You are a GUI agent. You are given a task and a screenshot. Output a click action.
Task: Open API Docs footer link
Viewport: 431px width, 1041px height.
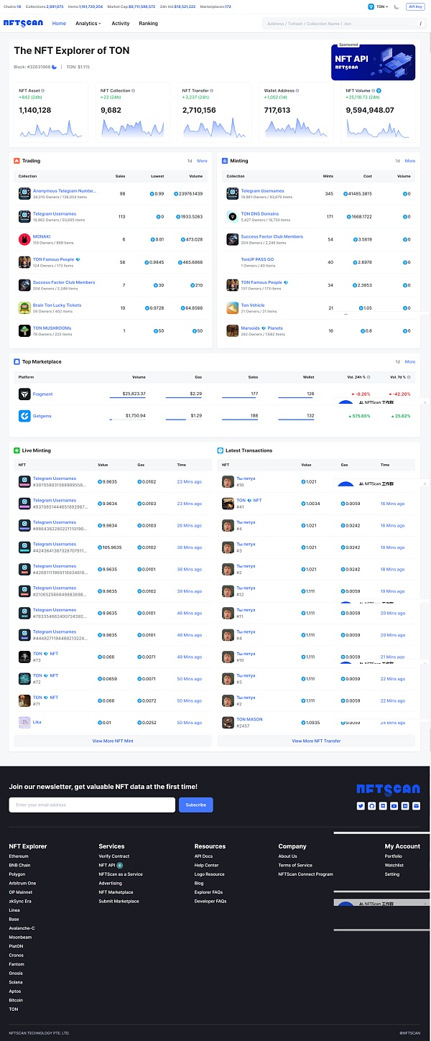coord(203,856)
